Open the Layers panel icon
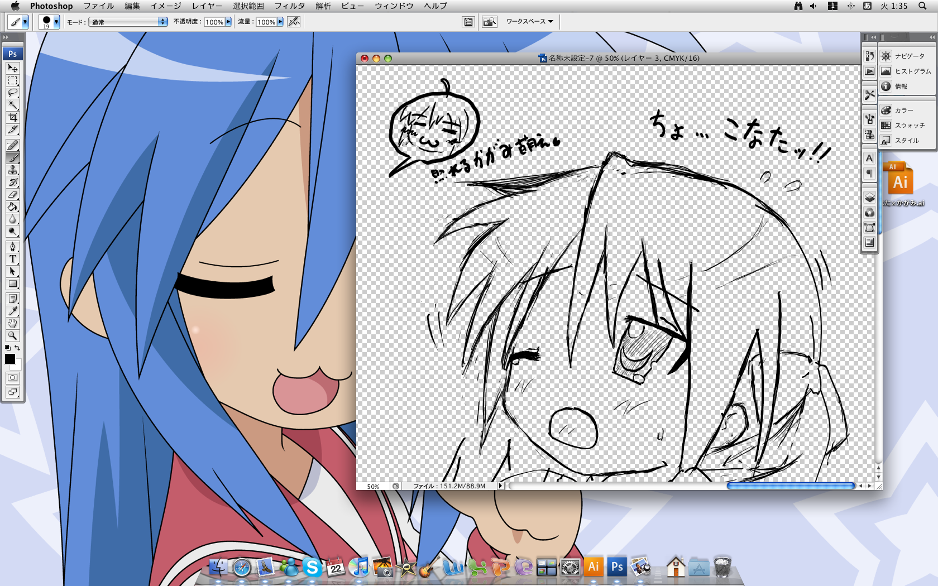Screen dimensions: 938x586 pyautogui.click(x=869, y=198)
